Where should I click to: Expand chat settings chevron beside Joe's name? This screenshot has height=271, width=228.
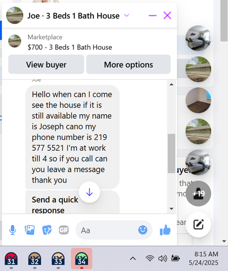coord(127,15)
